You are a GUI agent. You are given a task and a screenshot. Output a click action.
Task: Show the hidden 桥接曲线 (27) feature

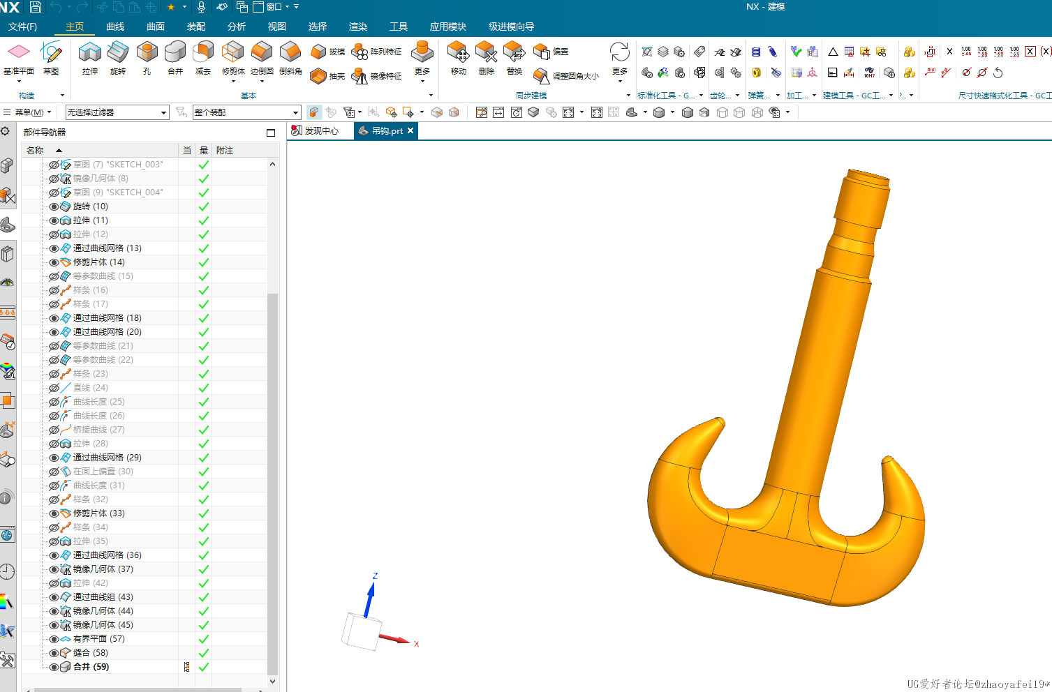54,430
